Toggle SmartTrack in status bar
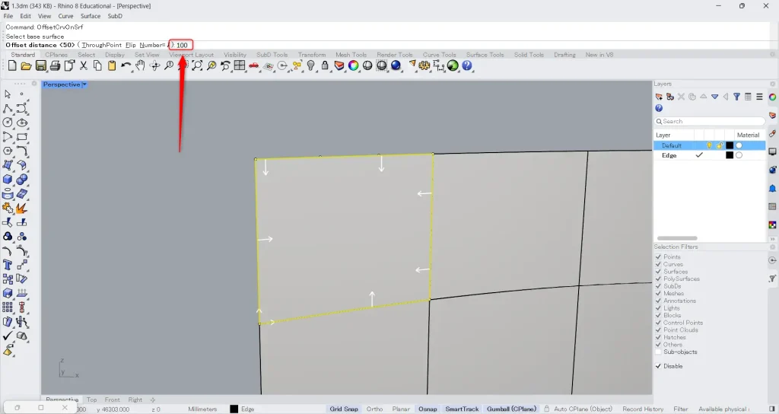 click(462, 409)
